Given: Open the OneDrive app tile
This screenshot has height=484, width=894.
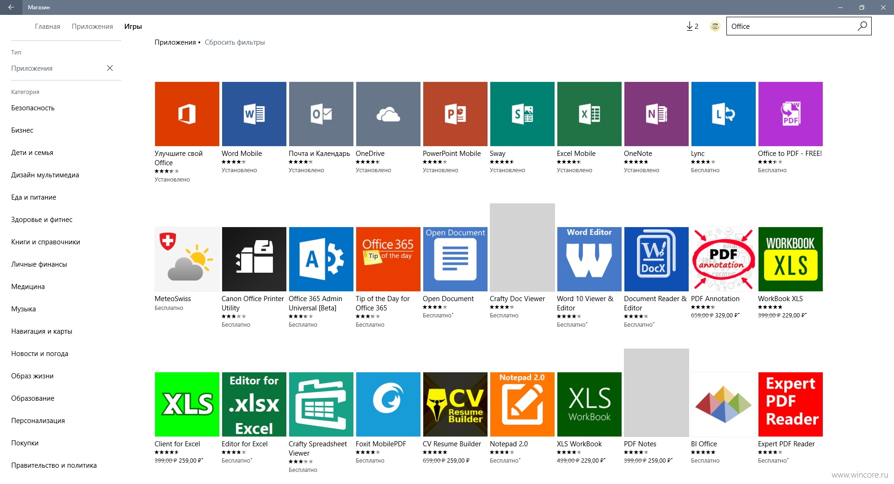Looking at the screenshot, I should 388,114.
